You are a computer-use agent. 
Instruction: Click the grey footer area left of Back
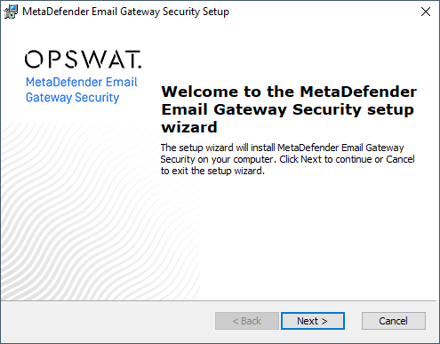[108, 321]
